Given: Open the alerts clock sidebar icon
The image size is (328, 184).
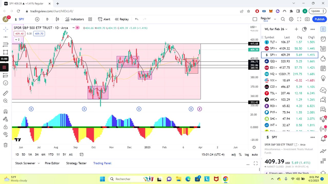Looking at the screenshot, I should pos(323,39).
